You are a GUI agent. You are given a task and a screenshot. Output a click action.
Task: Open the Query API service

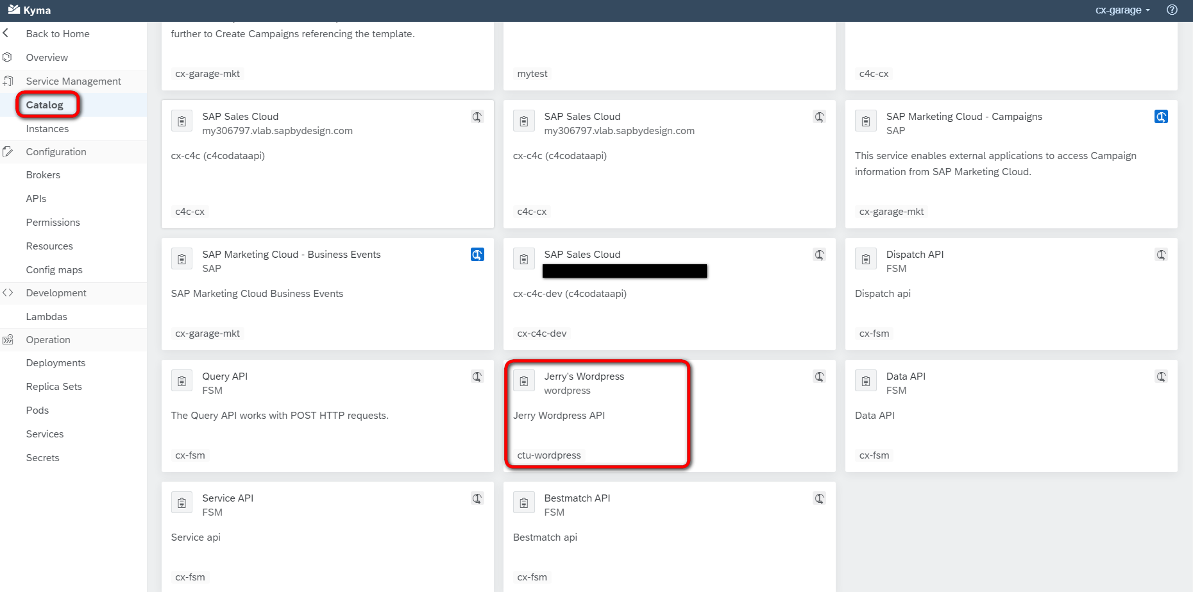[224, 376]
